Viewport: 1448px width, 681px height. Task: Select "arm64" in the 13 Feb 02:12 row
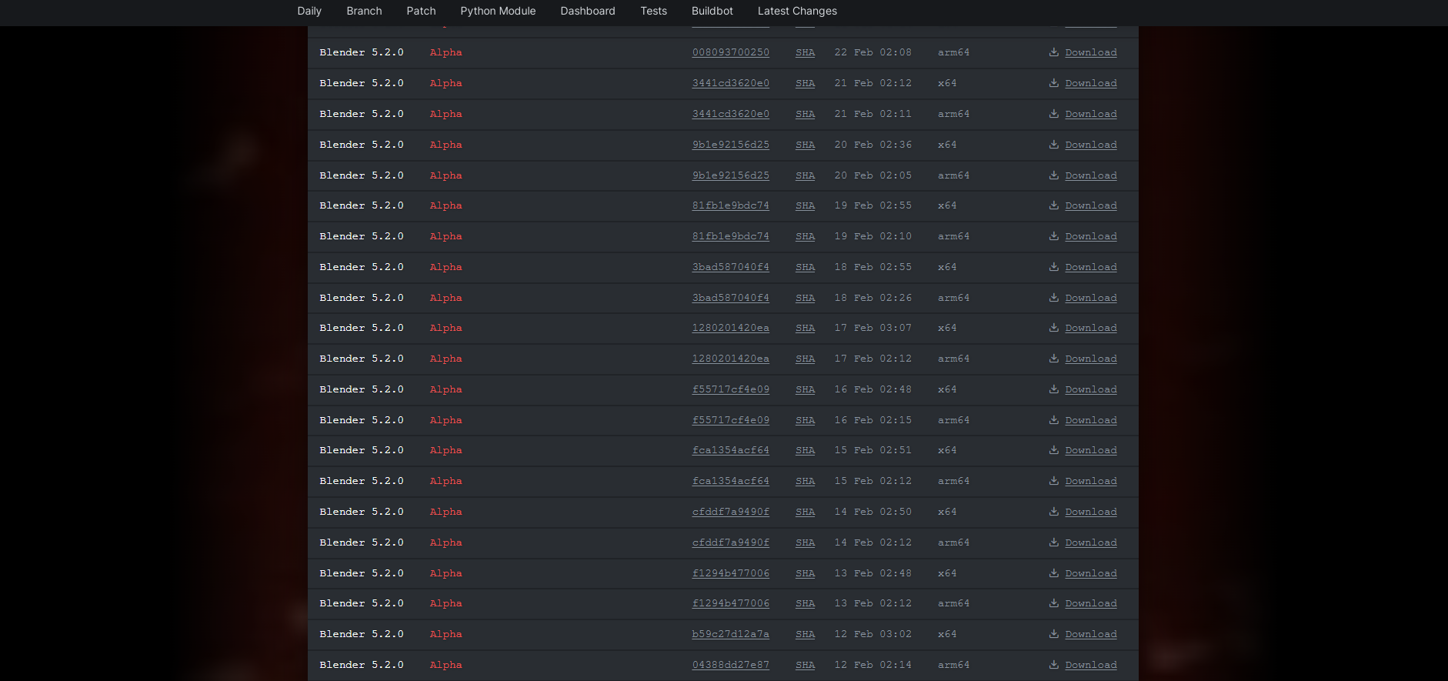[x=953, y=603]
